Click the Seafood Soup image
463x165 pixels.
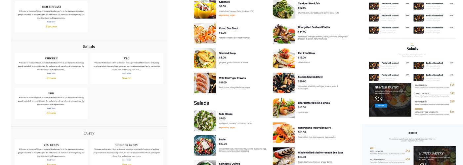(x=205, y=58)
